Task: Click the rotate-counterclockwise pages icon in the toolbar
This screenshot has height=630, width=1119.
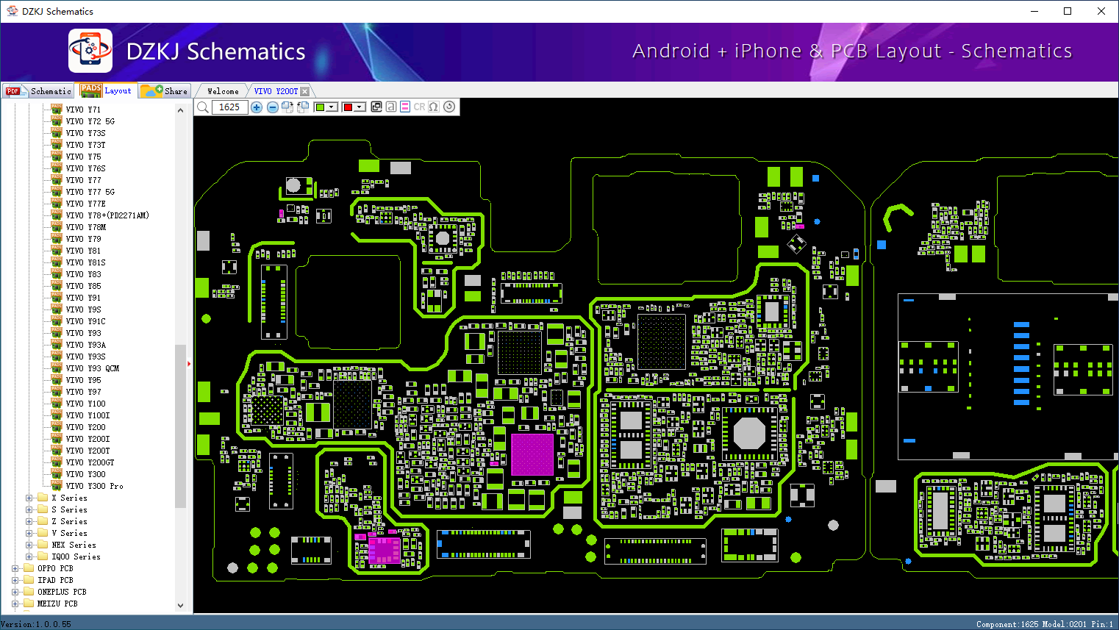Action: click(302, 107)
